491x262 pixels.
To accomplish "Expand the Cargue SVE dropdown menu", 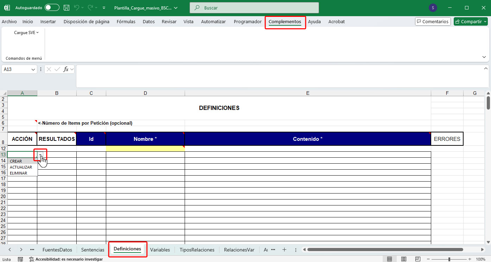I will click(x=26, y=33).
